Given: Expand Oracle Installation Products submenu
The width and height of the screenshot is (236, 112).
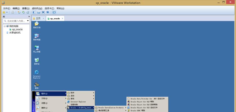Looking at the screenshot, I should click(x=111, y=108).
